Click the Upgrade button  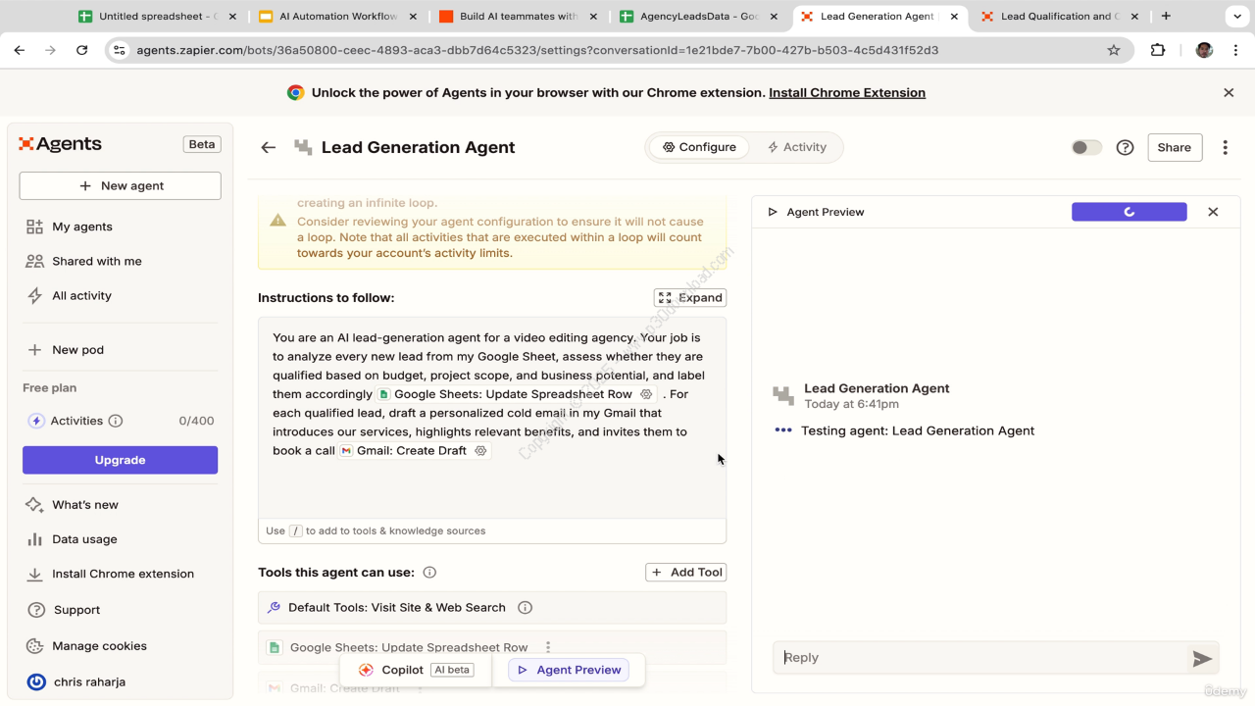coord(120,460)
